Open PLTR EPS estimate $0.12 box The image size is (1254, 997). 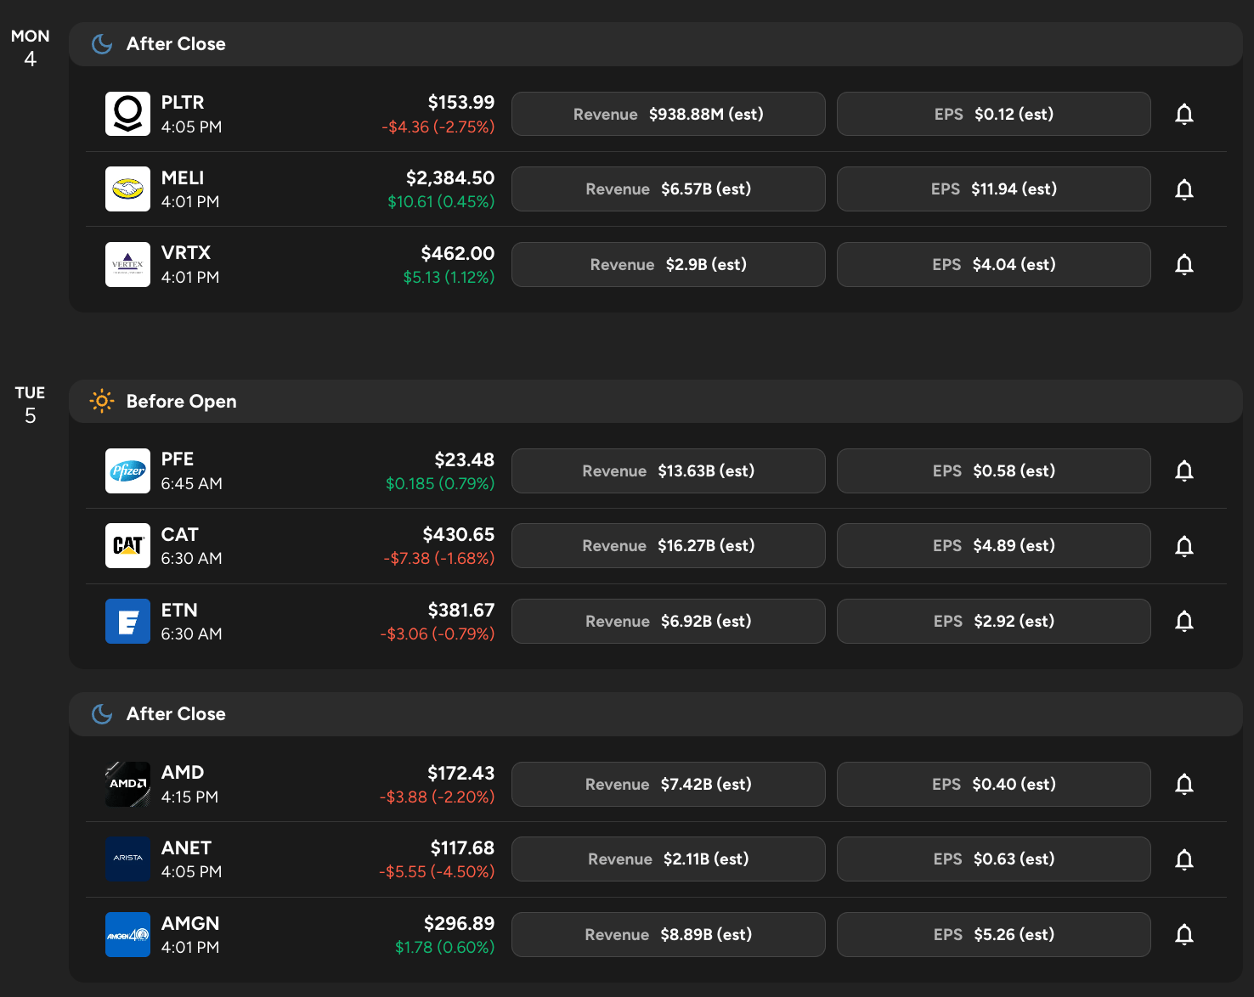pos(994,114)
